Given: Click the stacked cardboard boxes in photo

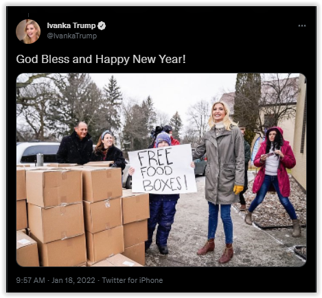Looking at the screenshot, I should (80, 214).
